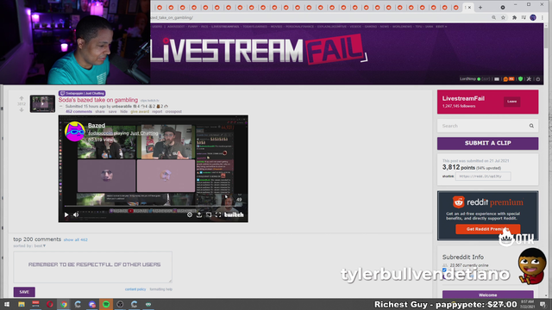Viewport: 552px width, 310px height.
Task: Close the active browser tab
Action: pos(469,8)
